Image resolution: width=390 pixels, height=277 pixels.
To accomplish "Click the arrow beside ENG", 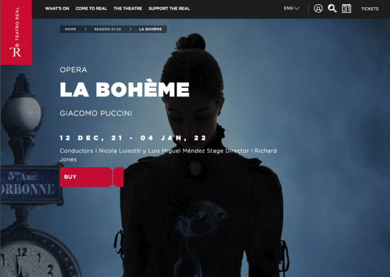I will 297,9.
